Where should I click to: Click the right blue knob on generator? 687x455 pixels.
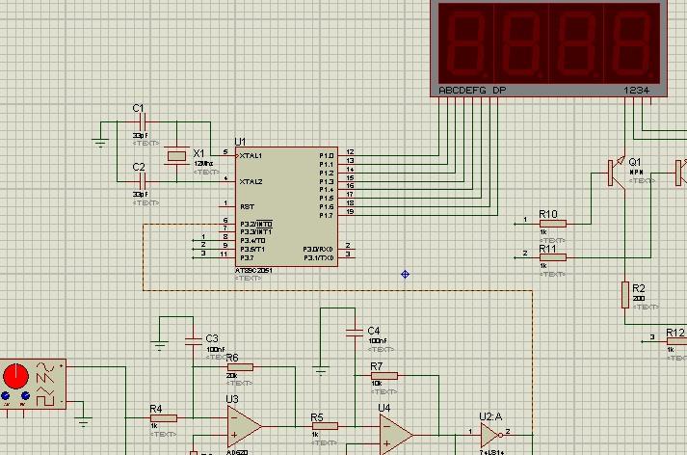tap(25, 396)
